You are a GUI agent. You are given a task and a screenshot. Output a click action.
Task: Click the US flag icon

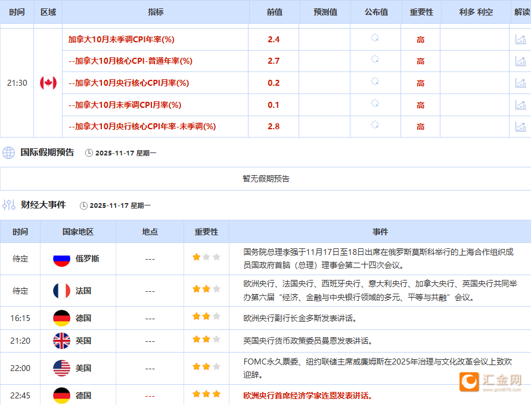coord(61,367)
